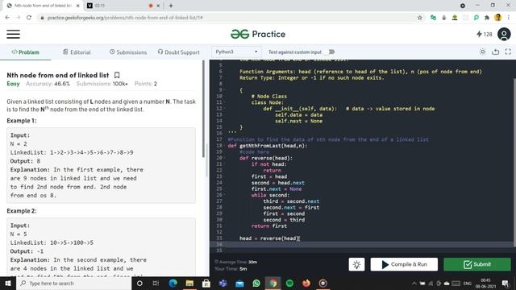
Task: Open the Doubt Support tab
Action: coord(179,52)
